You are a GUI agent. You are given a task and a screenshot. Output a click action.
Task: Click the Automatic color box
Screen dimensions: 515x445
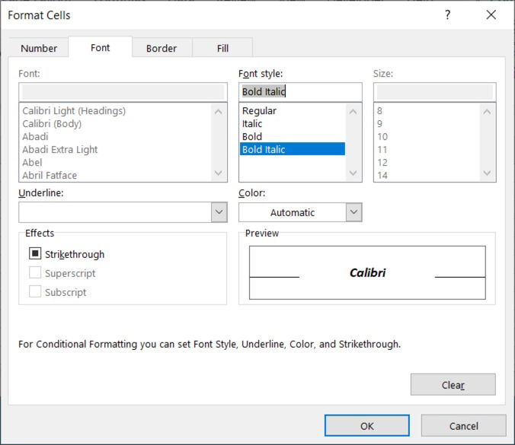click(293, 212)
